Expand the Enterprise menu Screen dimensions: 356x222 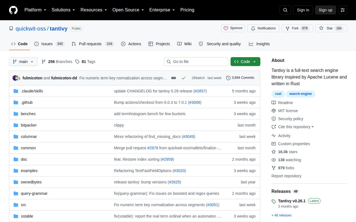tap(162, 10)
